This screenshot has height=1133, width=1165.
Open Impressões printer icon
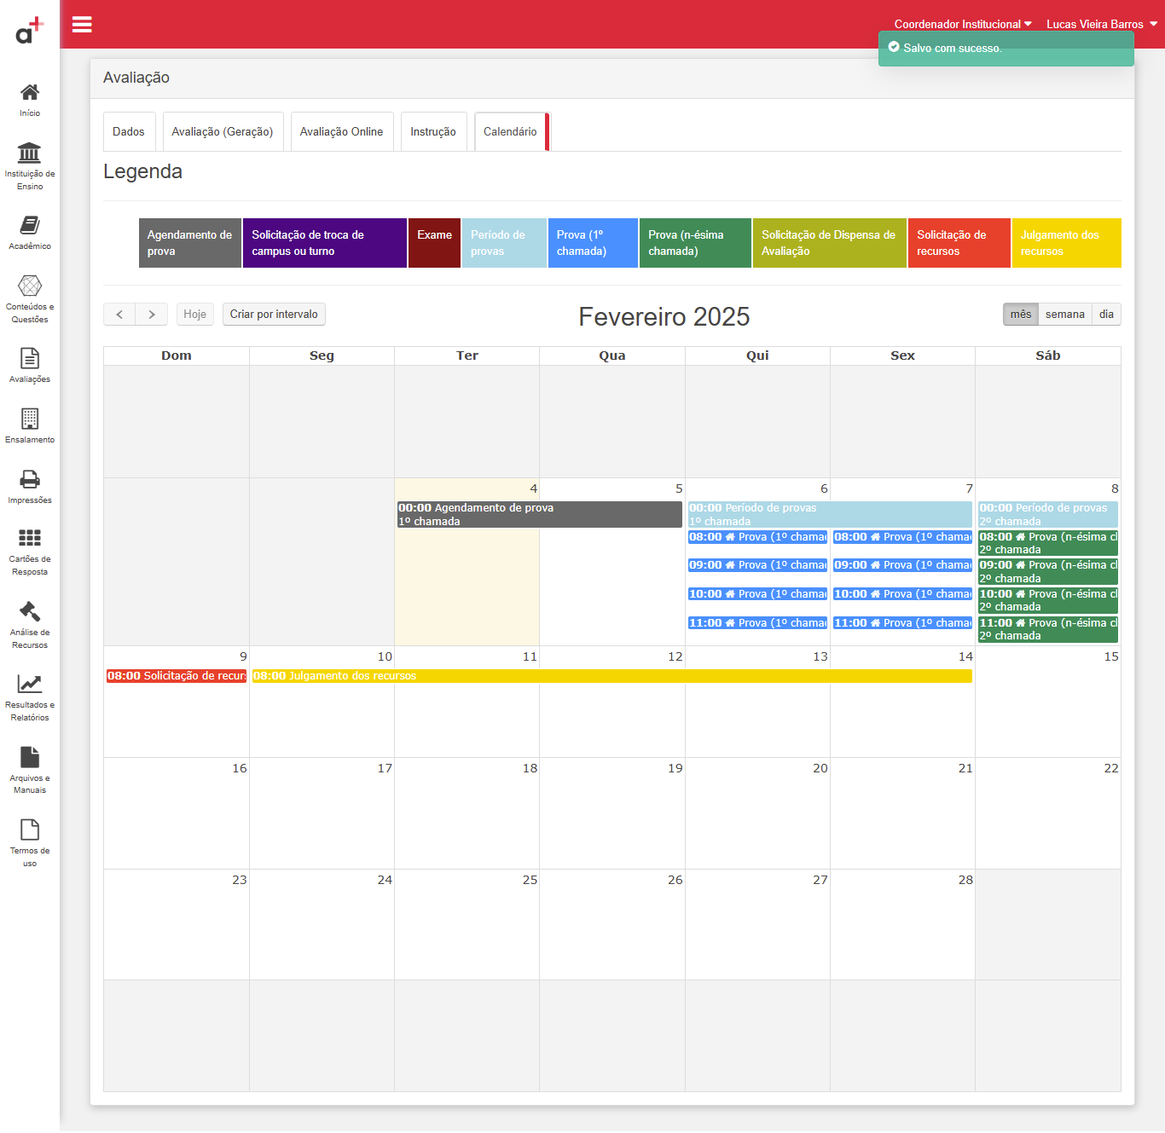coord(30,479)
